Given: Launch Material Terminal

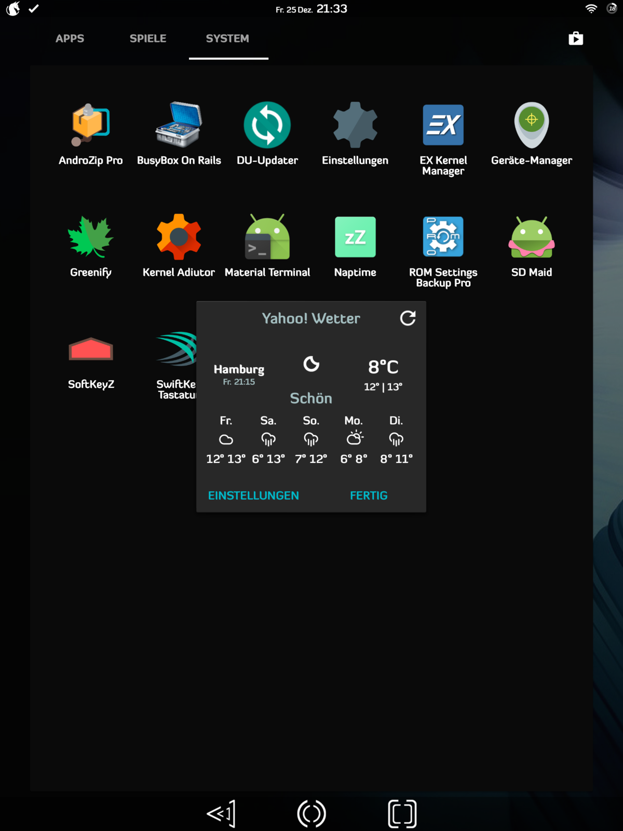Looking at the screenshot, I should [267, 237].
